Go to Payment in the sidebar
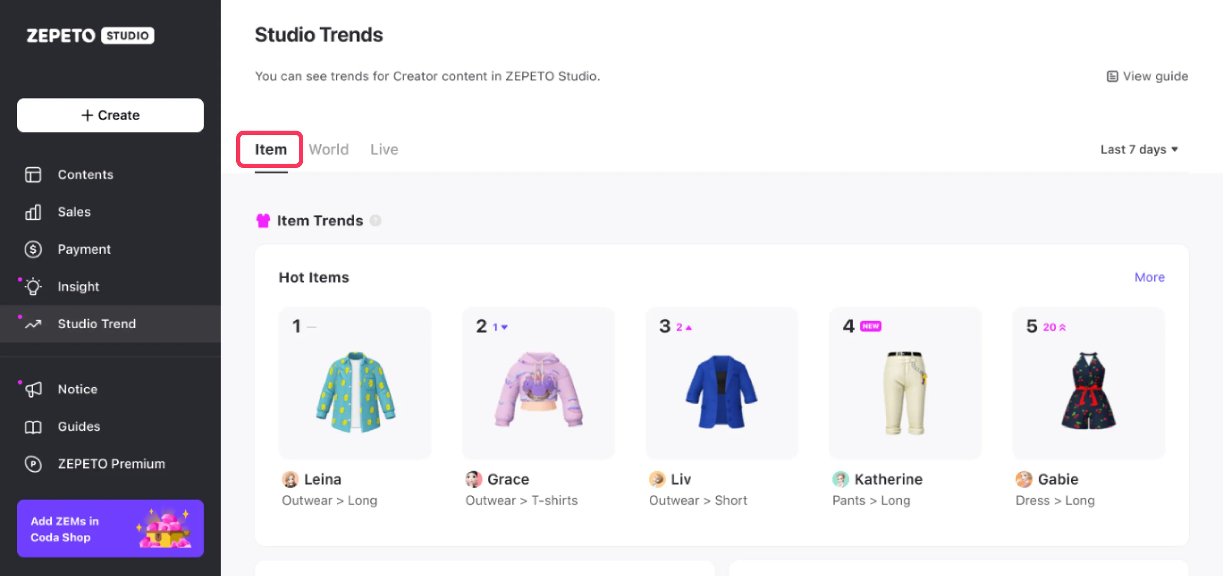 pos(110,249)
